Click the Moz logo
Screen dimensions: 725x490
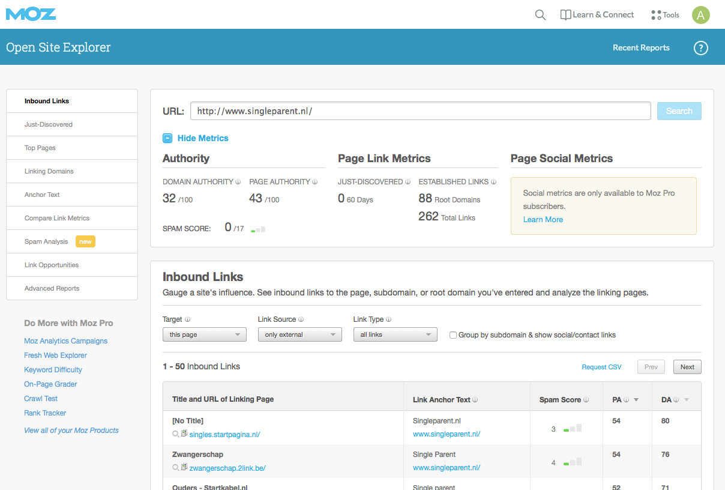pos(31,14)
